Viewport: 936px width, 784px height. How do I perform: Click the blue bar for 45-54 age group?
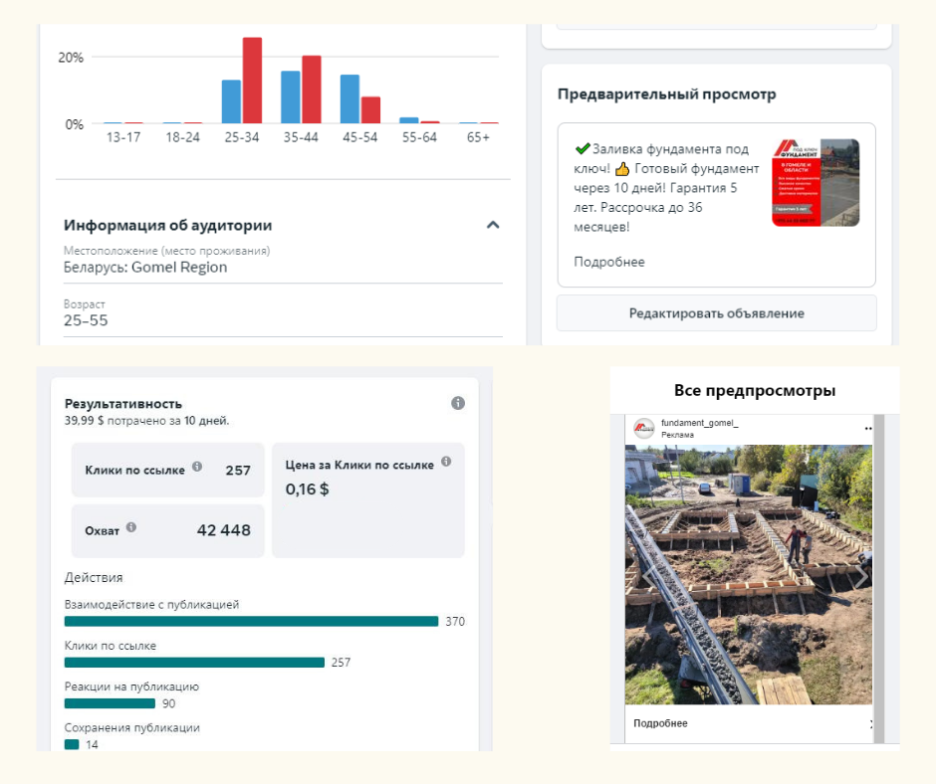click(x=350, y=98)
